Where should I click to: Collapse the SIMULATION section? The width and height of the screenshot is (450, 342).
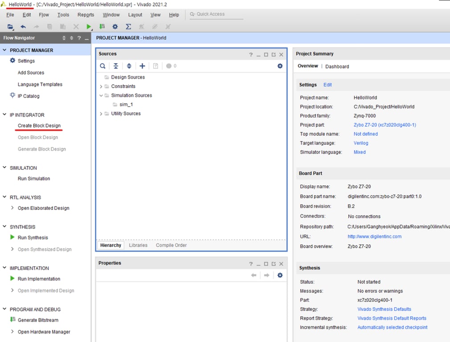(4, 167)
